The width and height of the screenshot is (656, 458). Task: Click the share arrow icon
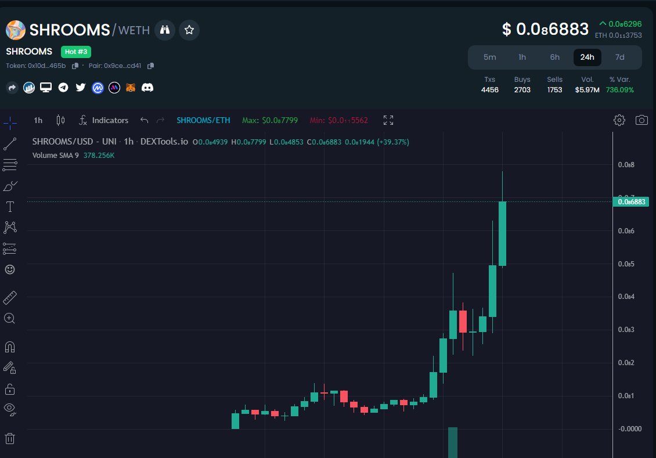(x=12, y=88)
